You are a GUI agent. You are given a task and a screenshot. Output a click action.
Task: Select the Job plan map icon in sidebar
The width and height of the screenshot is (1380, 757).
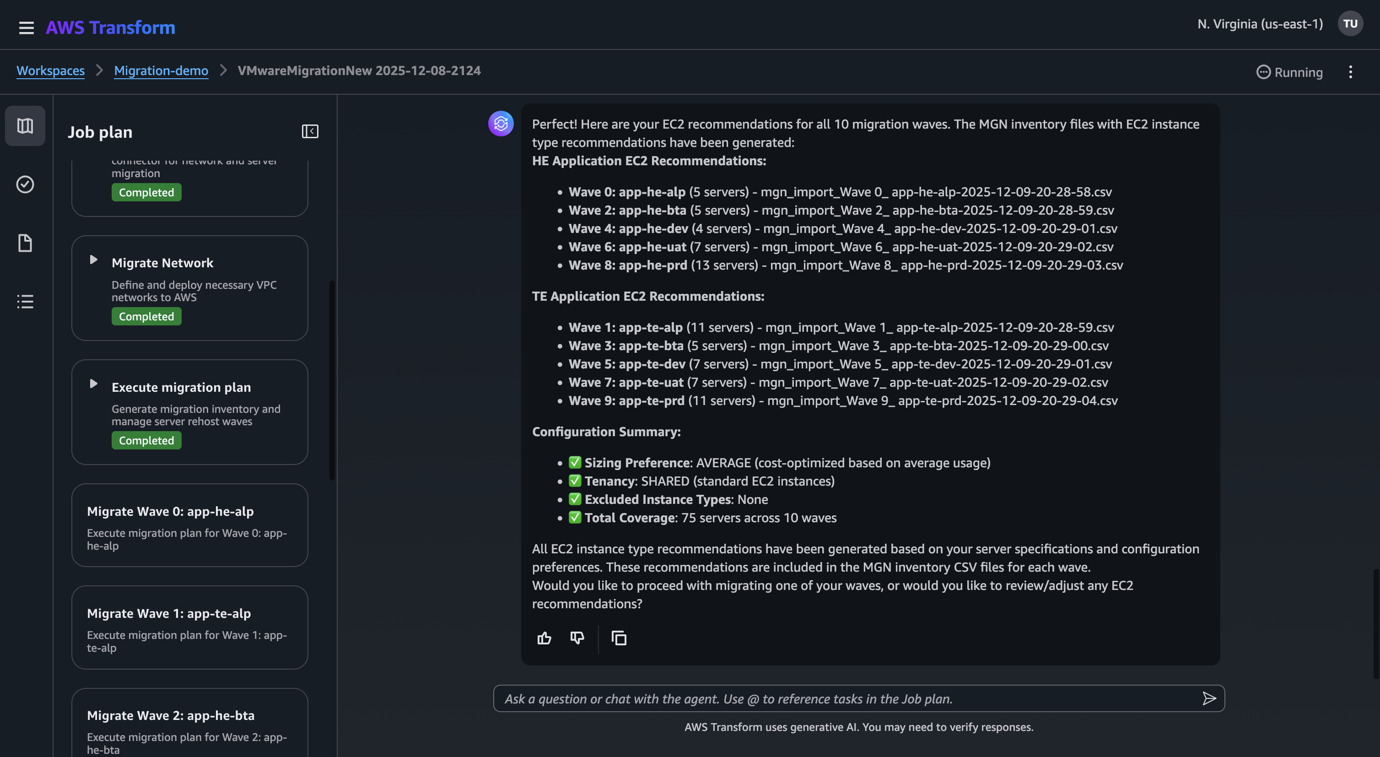(x=25, y=126)
